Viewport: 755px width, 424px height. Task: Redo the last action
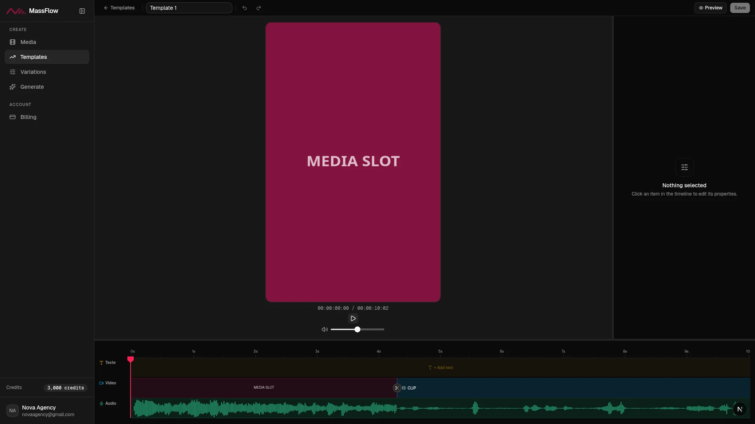pos(259,8)
